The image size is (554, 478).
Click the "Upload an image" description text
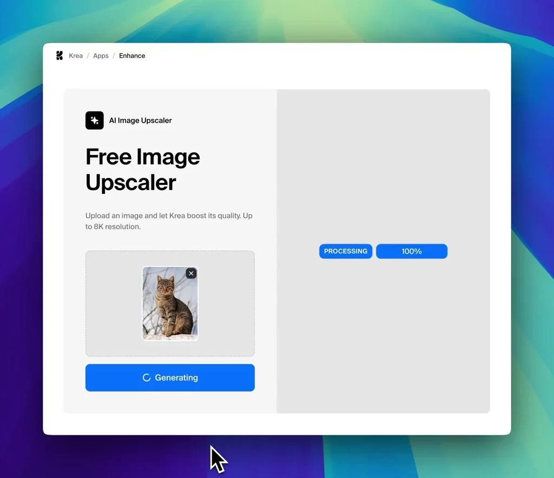[169, 221]
